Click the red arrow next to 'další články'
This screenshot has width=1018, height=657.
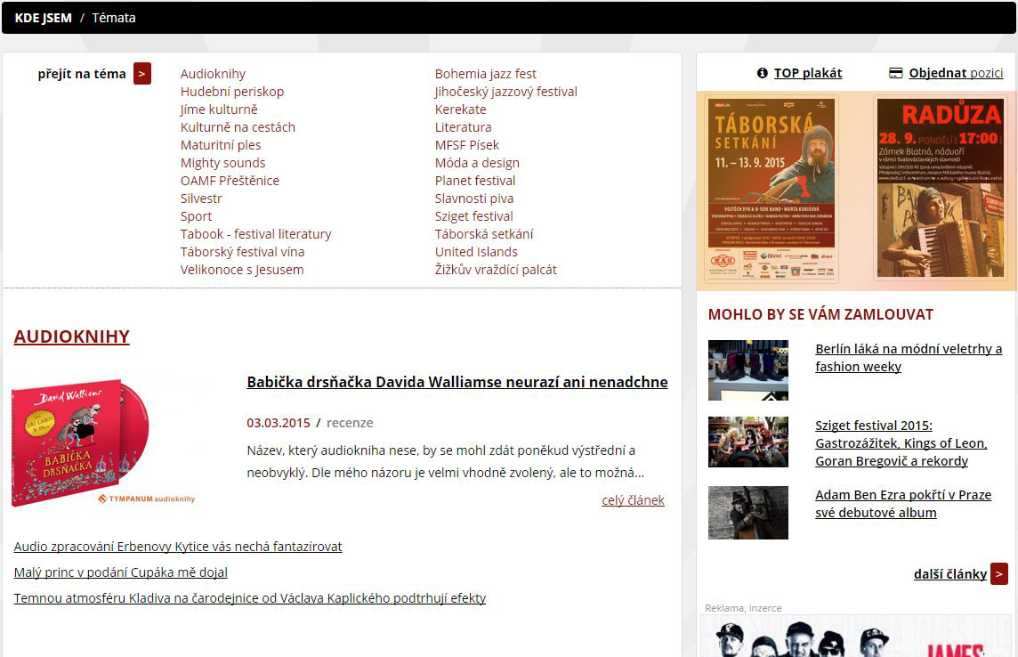click(999, 574)
